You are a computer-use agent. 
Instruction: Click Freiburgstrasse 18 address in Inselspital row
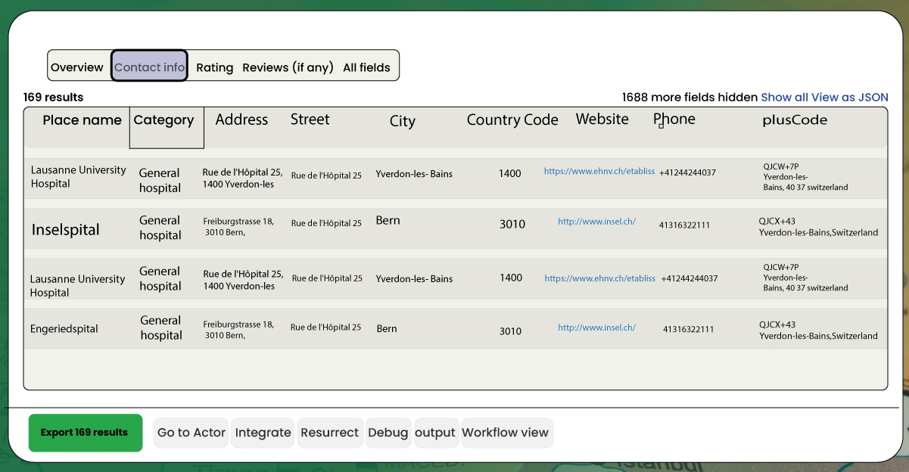point(238,227)
